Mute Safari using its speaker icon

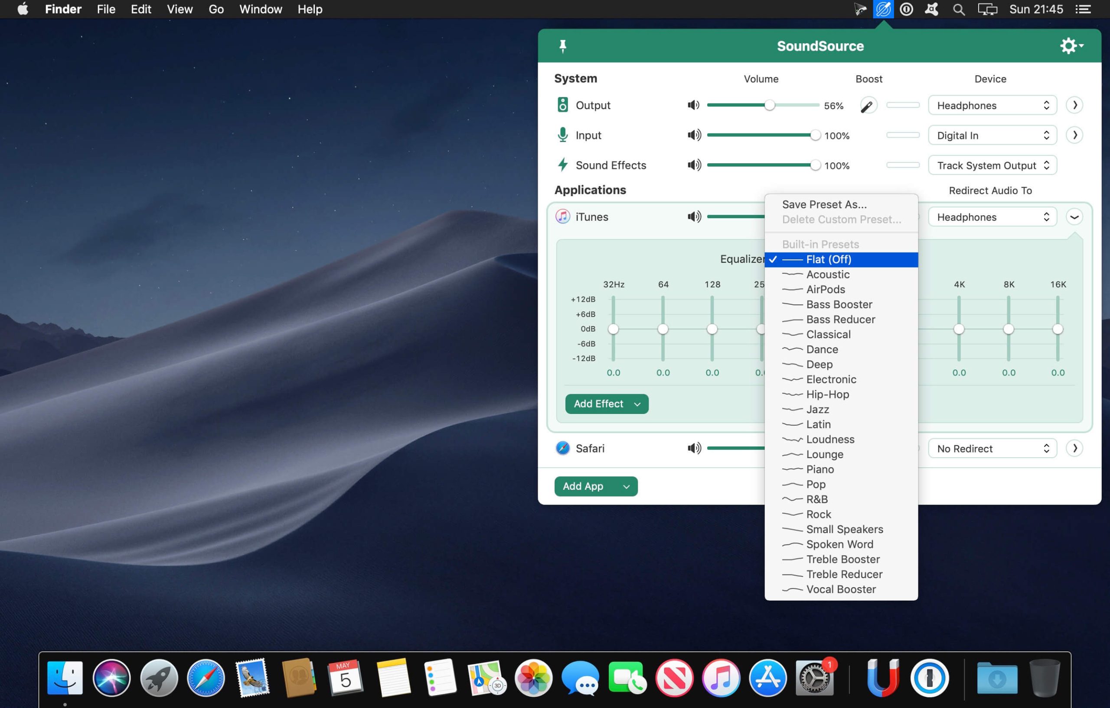coord(693,447)
